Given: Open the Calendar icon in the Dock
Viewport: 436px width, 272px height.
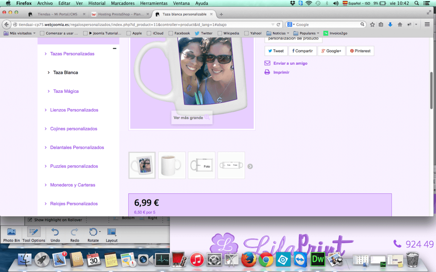Looking at the screenshot, I should click(94, 259).
